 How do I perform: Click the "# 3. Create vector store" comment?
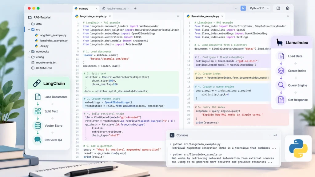102,99
